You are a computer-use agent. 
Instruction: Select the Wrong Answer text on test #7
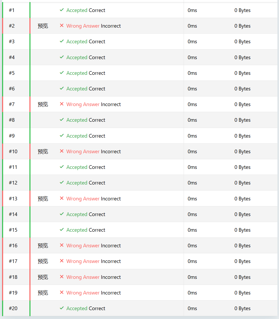tap(83, 104)
